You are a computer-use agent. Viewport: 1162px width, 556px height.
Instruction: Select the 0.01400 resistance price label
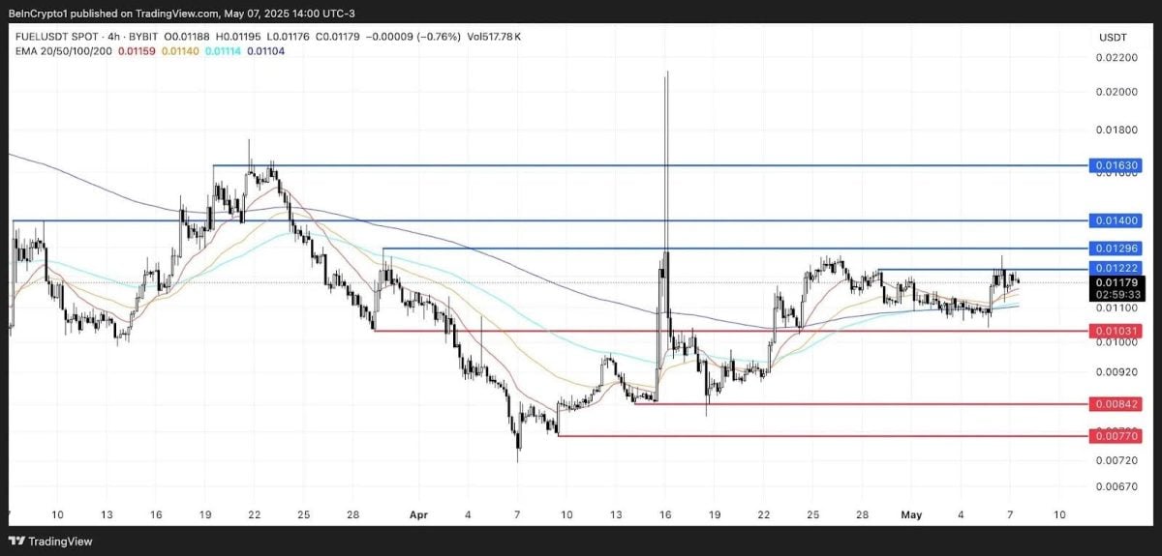click(x=1116, y=220)
